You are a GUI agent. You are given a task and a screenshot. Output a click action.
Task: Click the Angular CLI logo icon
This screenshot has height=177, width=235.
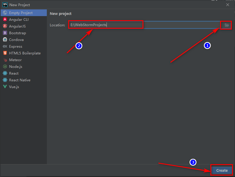5,19
